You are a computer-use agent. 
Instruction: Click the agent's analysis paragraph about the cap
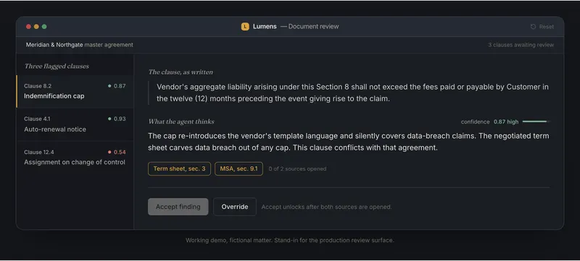coord(349,142)
